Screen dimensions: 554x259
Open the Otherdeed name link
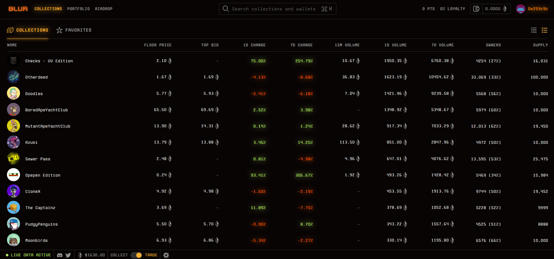37,77
